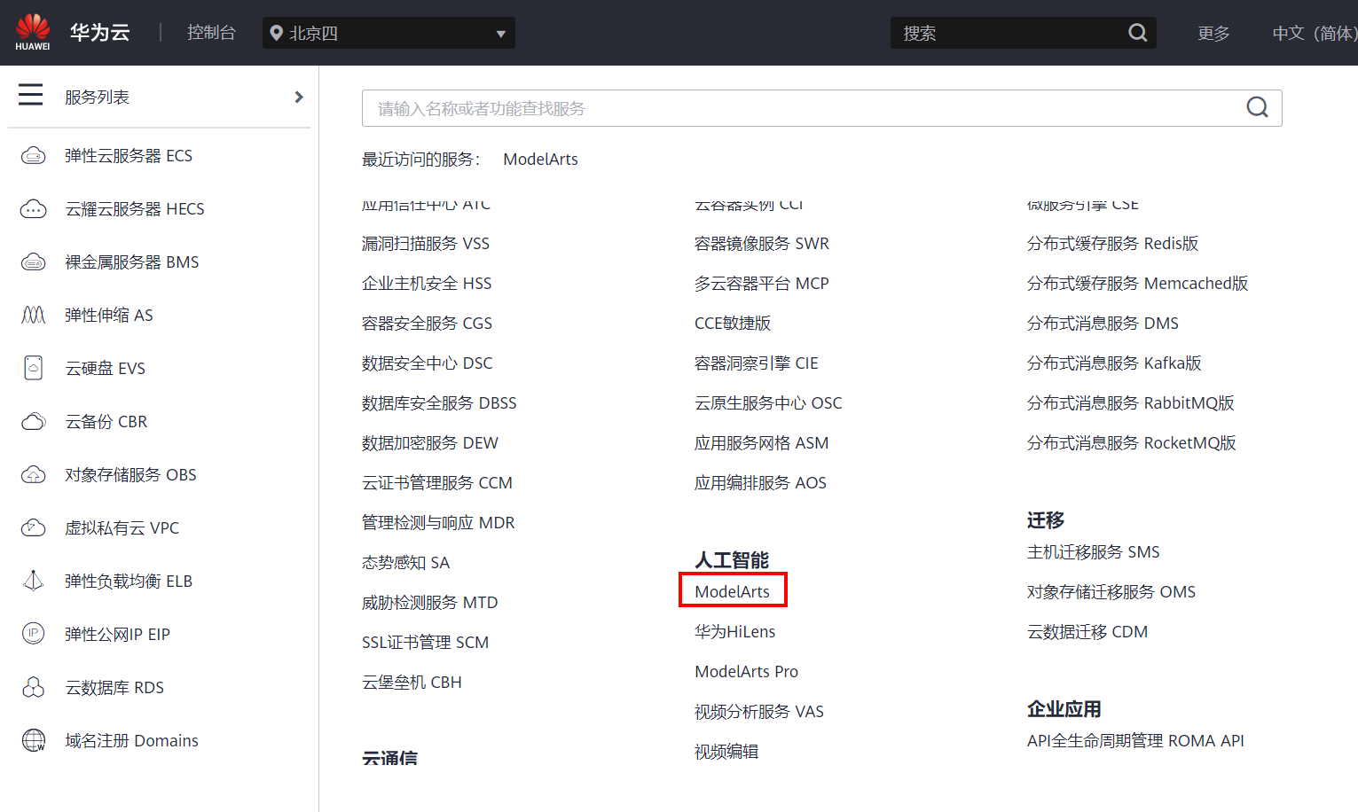Image resolution: width=1358 pixels, height=812 pixels.
Task: Open 分布式消息服务 DMS
Action: coord(1103,323)
